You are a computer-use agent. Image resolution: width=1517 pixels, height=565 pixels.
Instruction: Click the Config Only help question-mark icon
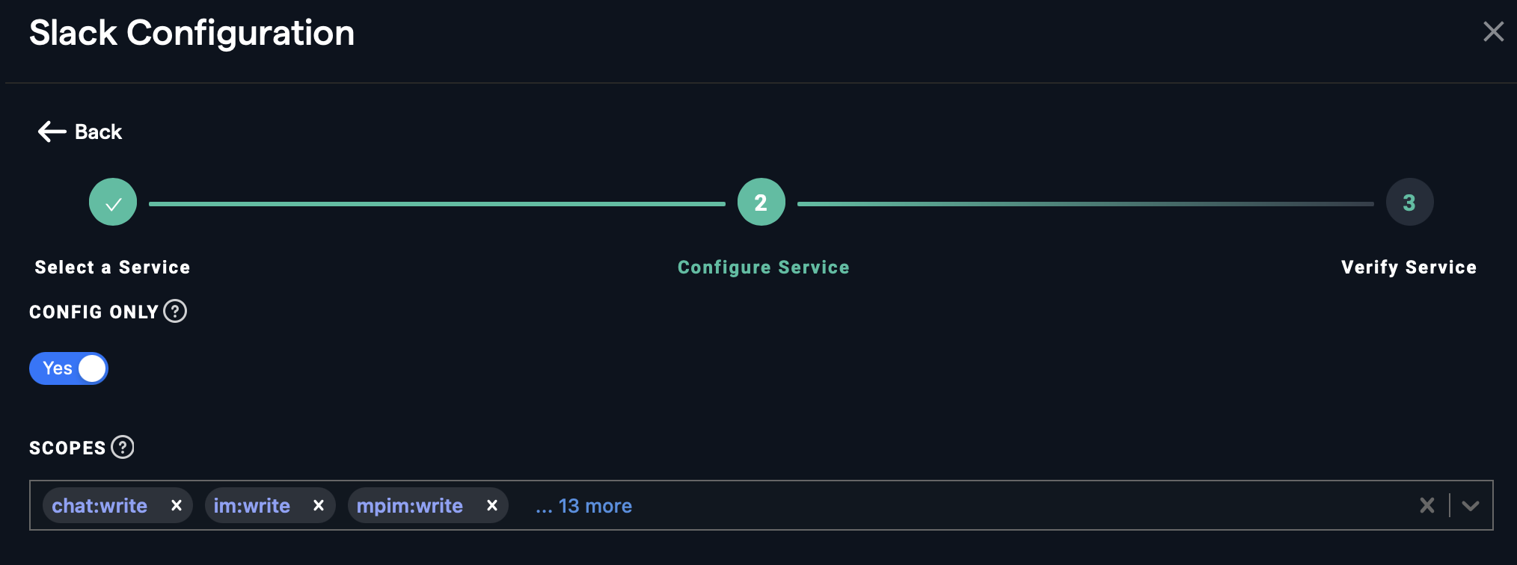(x=175, y=311)
